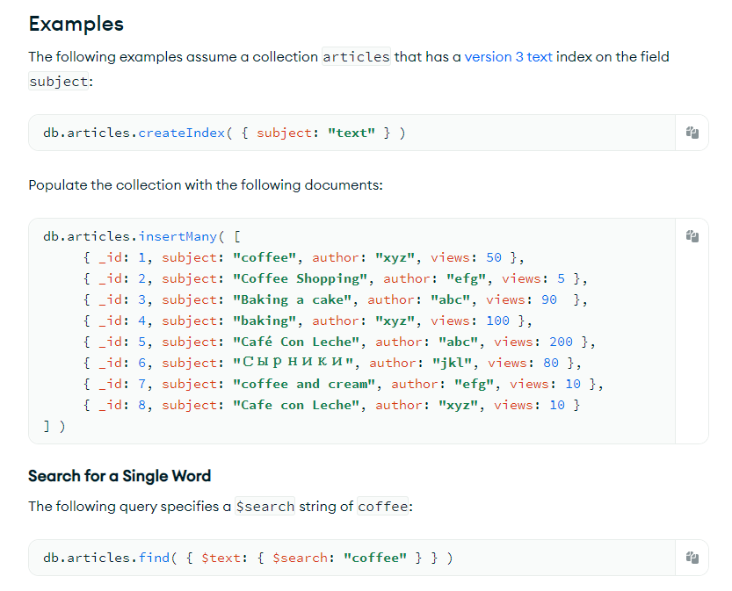Click the Search for a Single Word heading

pos(120,476)
